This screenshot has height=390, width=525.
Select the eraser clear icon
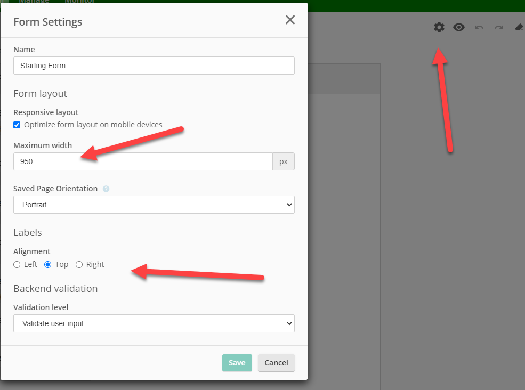519,27
